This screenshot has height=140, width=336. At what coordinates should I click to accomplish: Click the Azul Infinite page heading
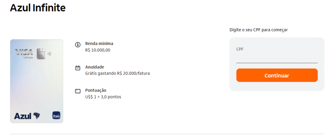(38, 8)
